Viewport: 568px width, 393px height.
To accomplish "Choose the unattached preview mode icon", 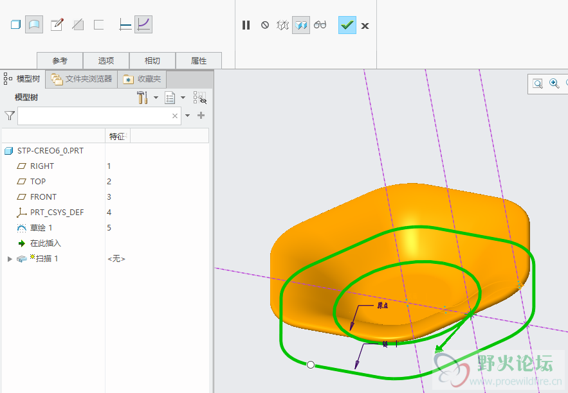I will coord(282,25).
